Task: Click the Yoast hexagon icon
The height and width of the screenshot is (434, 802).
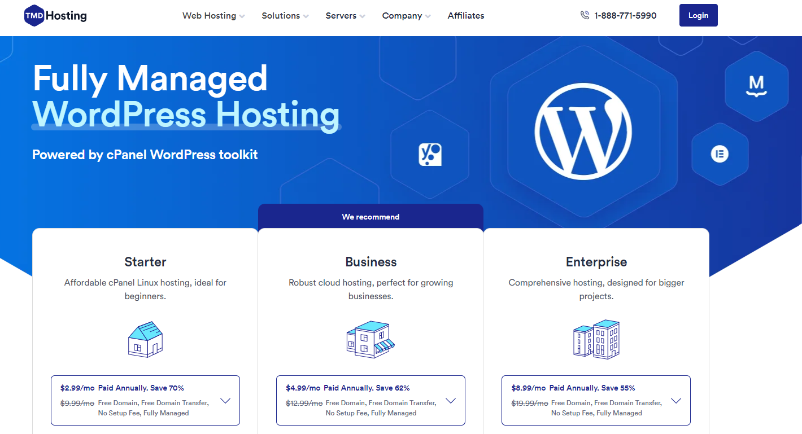Action: point(430,154)
